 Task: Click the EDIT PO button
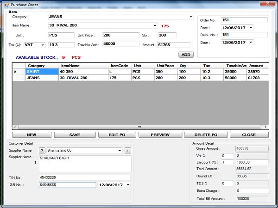[x=117, y=135]
